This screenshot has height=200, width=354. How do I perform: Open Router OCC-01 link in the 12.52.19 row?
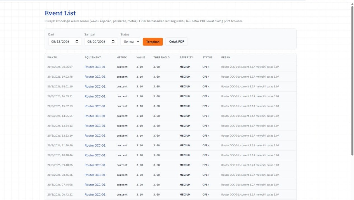[95, 135]
